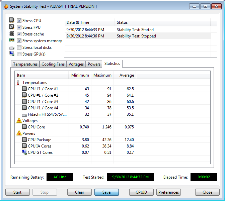Uncheck the Stress CPU checkbox

coord(19,20)
